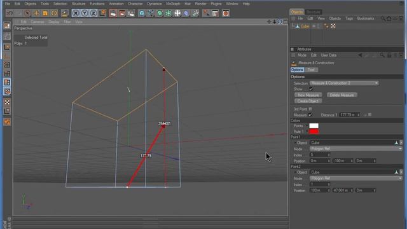Open the Structure menu
The width and height of the screenshot is (407, 229).
point(78,4)
